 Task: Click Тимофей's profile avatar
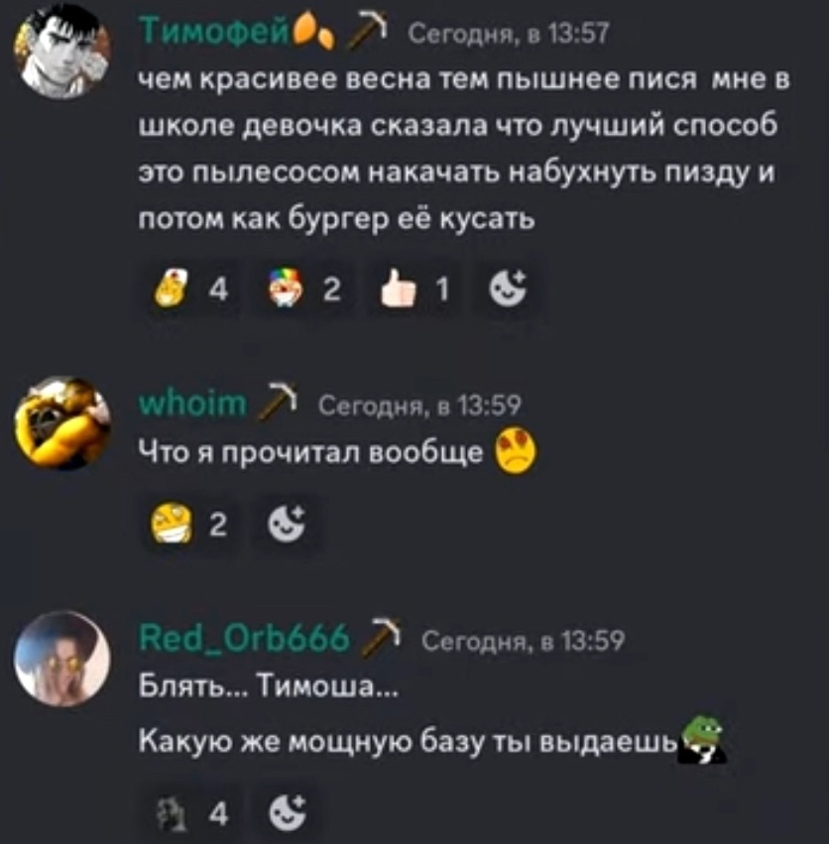pyautogui.click(x=62, y=53)
